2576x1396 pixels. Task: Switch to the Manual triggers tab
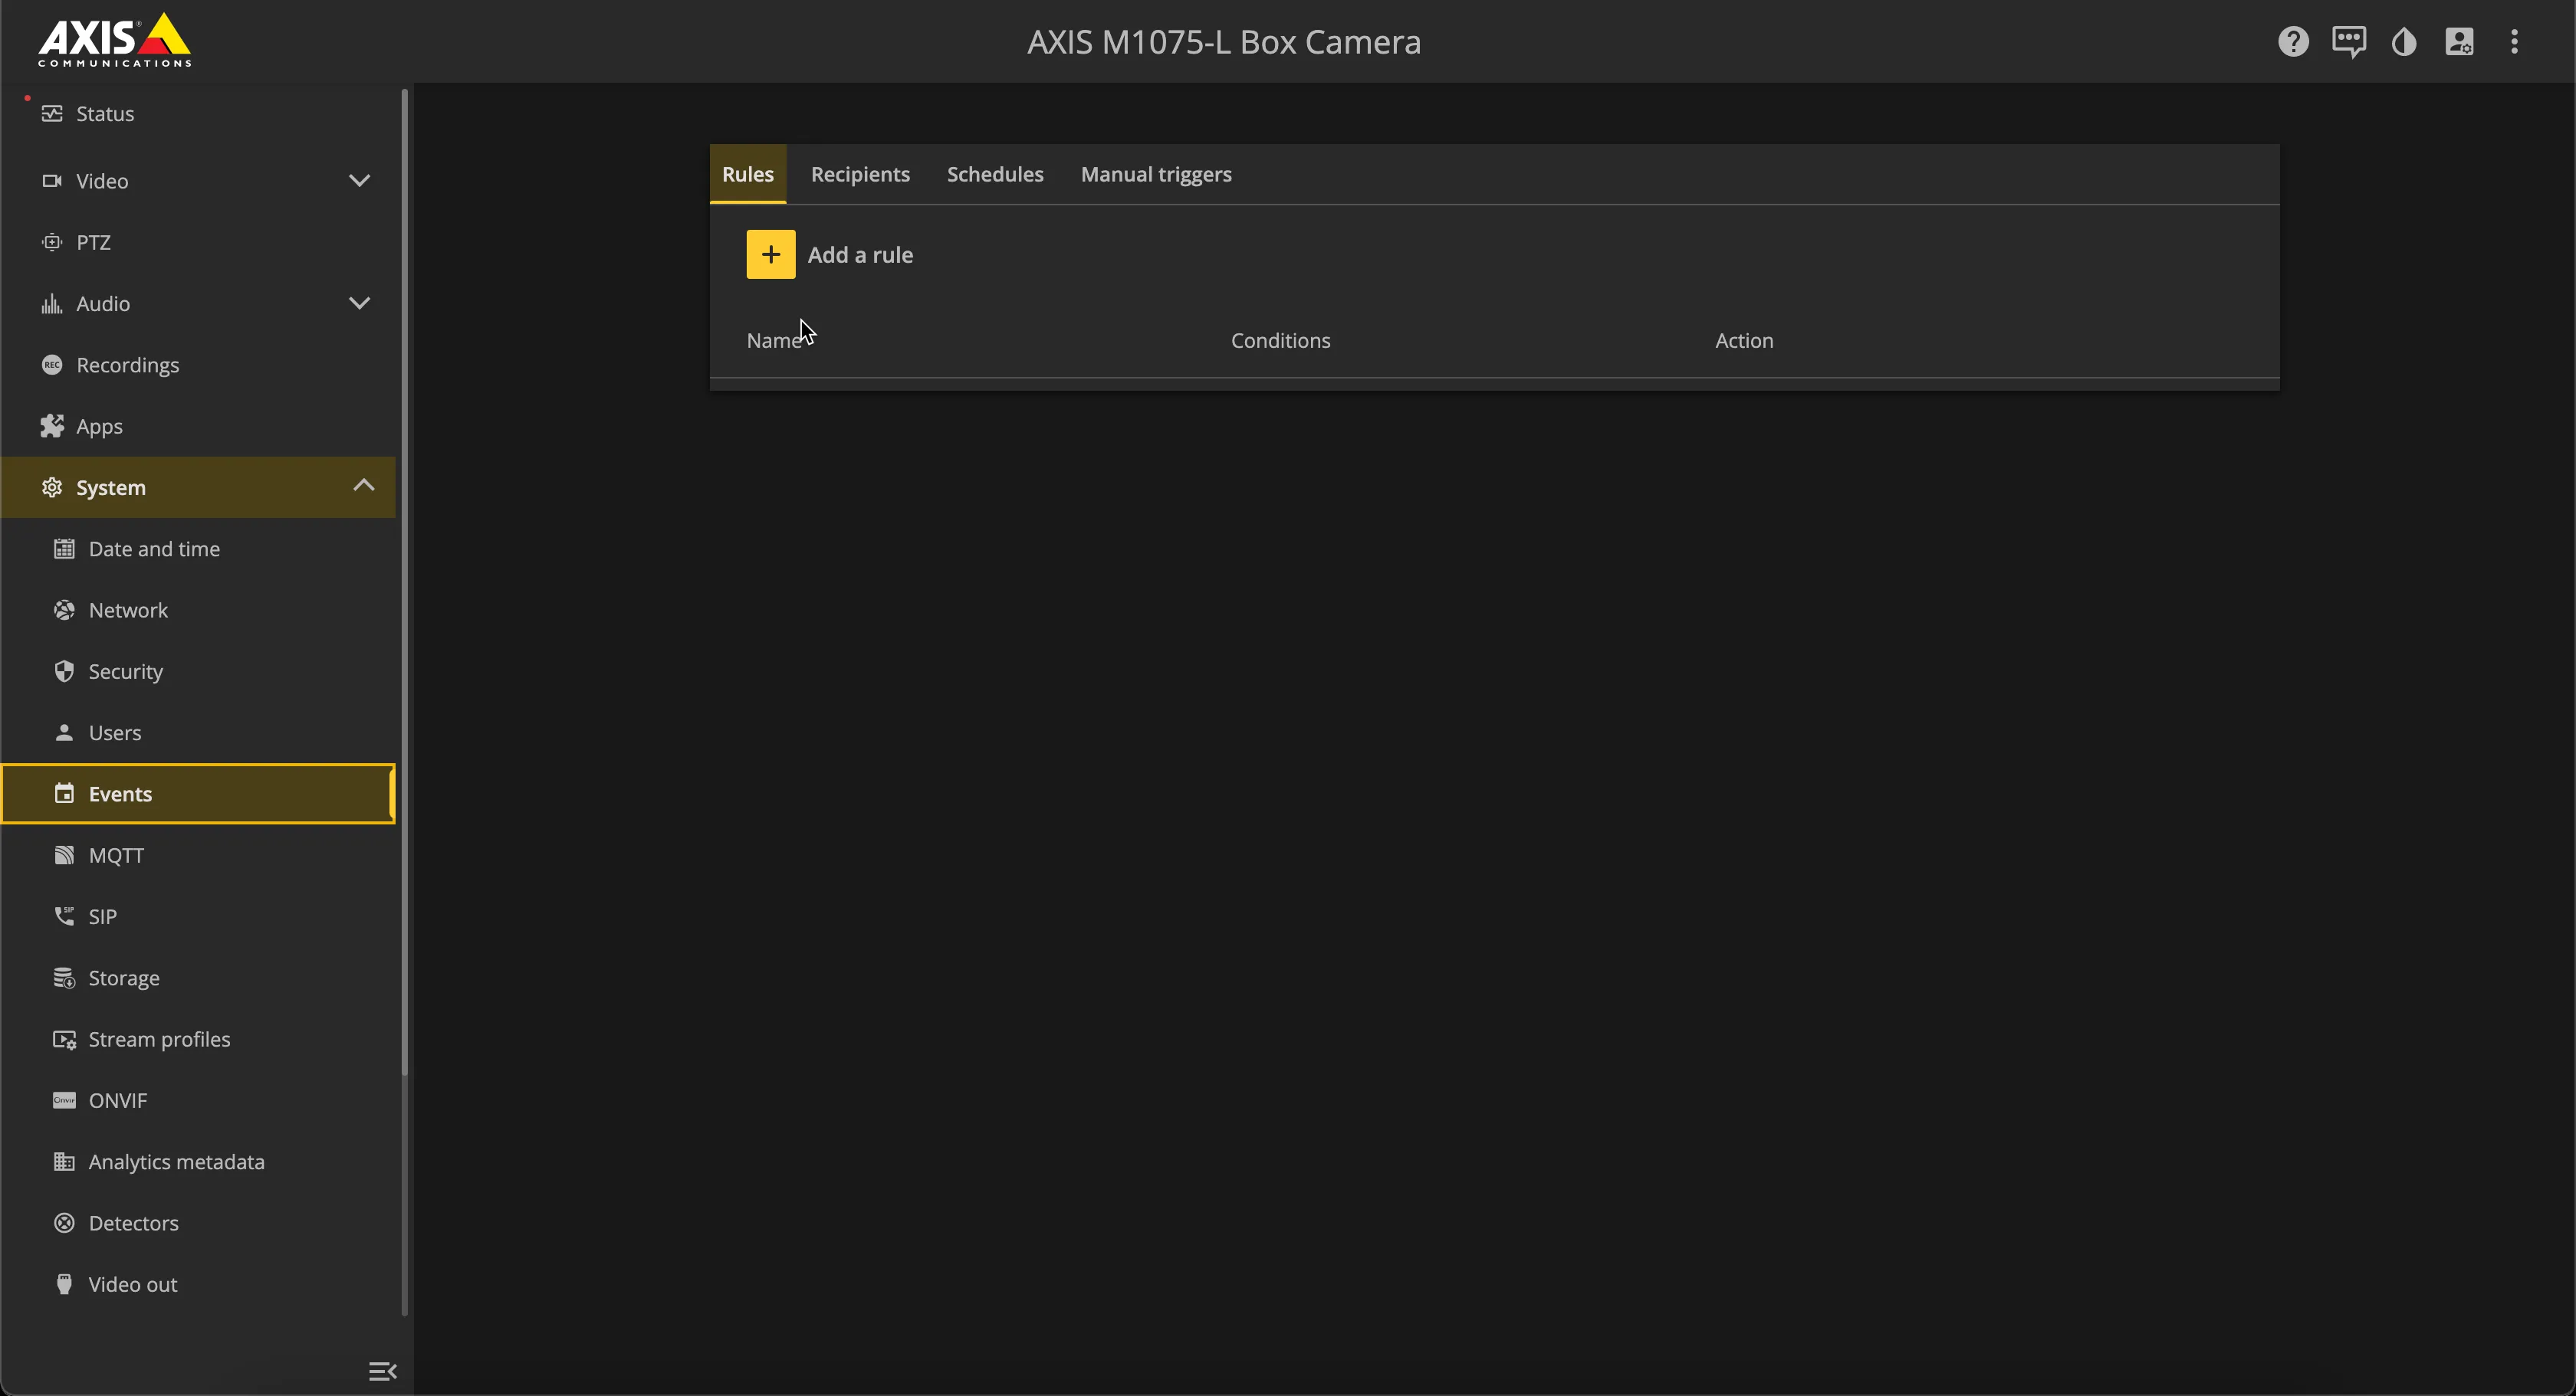click(1156, 175)
